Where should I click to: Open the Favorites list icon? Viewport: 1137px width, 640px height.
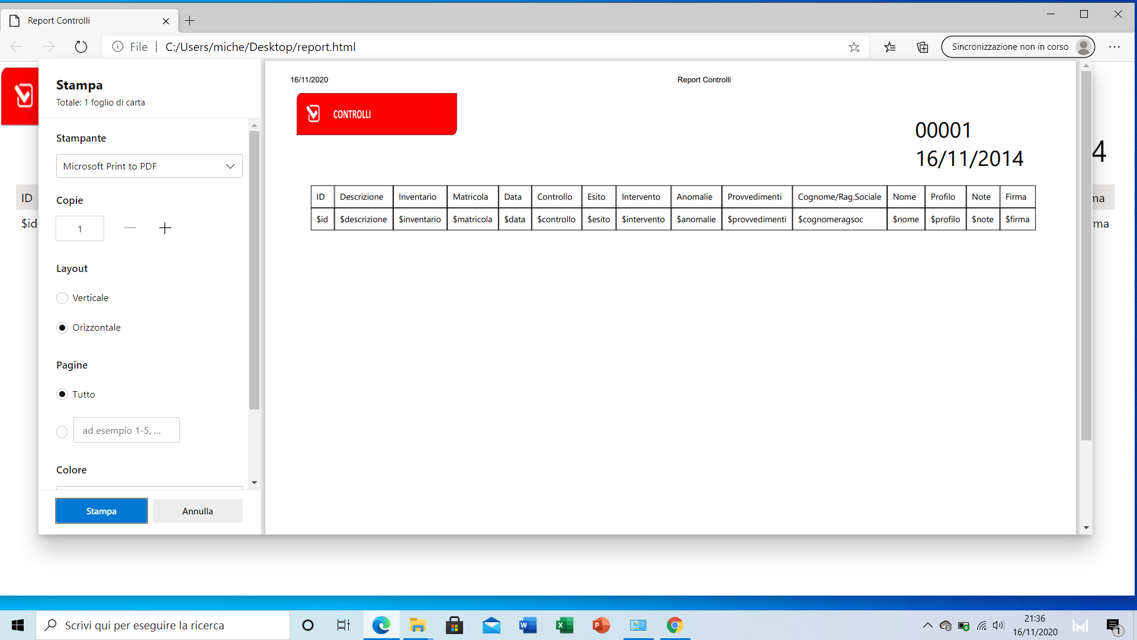pos(889,47)
